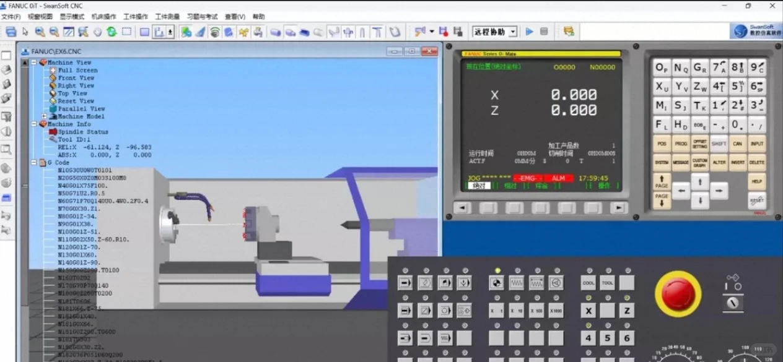The height and width of the screenshot is (362, 783).
Task: Toggle the TOOL button on operator panel
Action: click(x=608, y=283)
